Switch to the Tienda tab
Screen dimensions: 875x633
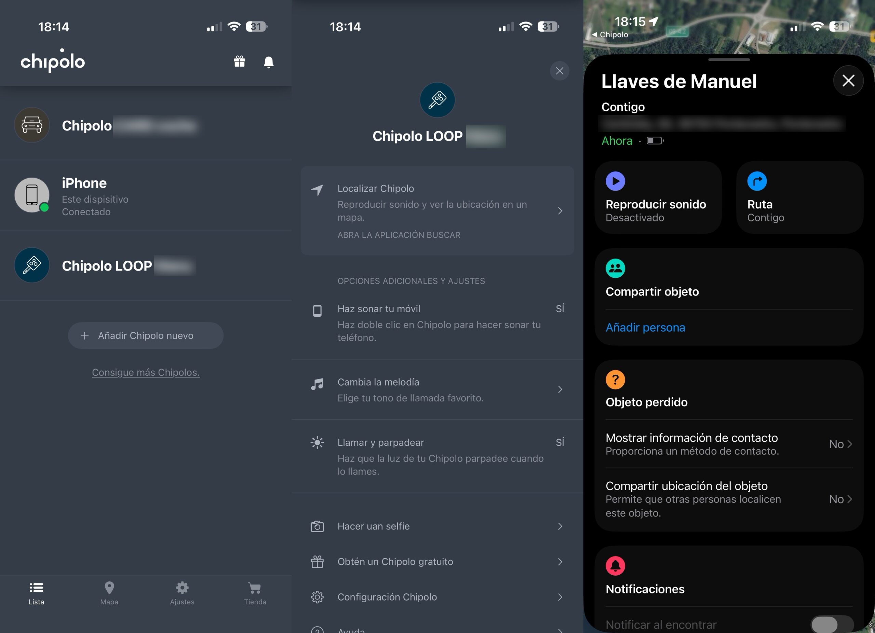click(x=255, y=594)
